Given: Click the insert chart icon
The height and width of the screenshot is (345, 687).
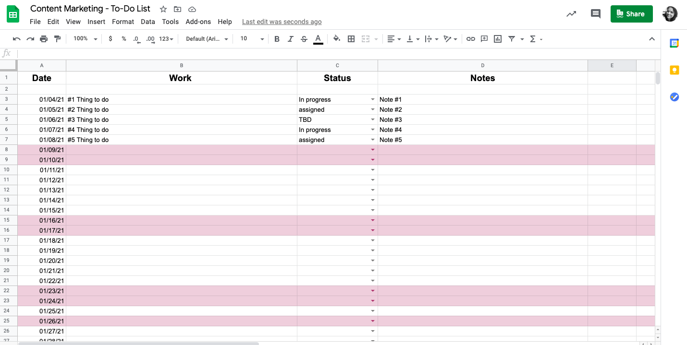Looking at the screenshot, I should click(498, 39).
